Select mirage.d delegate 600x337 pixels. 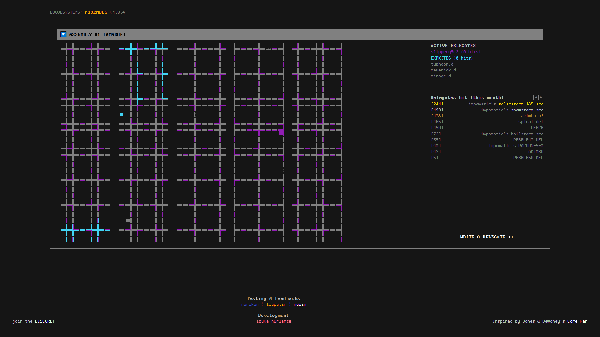441,76
